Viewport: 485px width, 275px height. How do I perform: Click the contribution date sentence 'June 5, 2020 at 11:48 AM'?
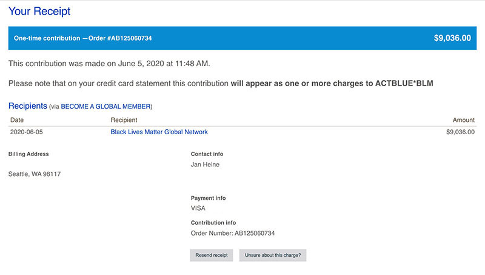(x=164, y=64)
